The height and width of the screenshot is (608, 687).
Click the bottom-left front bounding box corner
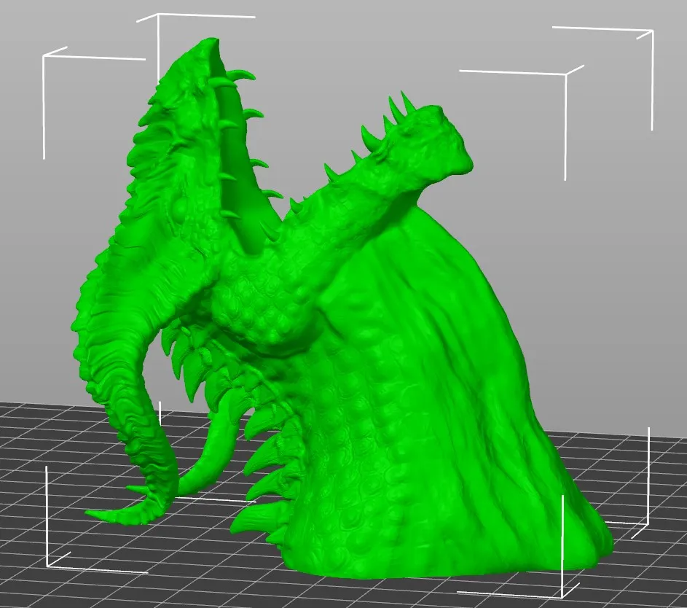pos(48,566)
